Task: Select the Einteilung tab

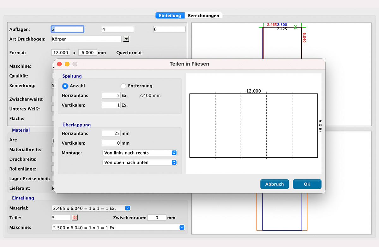Action: [170, 15]
